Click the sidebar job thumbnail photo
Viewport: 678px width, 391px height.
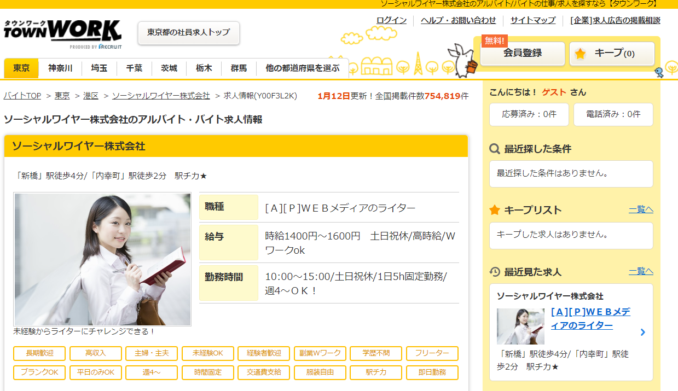[520, 326]
